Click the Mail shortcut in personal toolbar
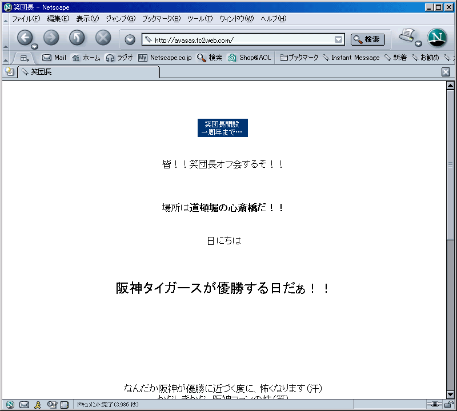This screenshot has height=411, width=457. pyautogui.click(x=54, y=58)
